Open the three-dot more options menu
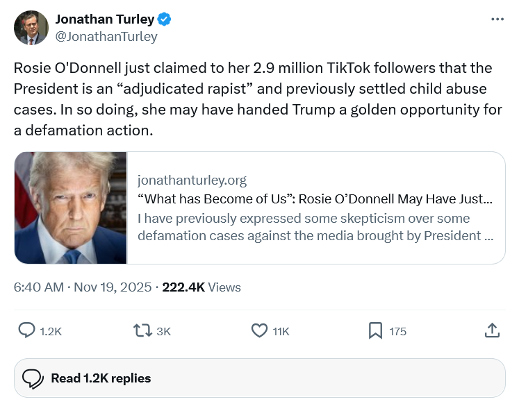519x404 pixels. pyautogui.click(x=497, y=19)
